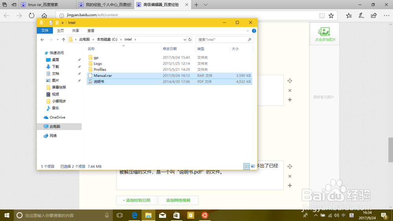This screenshot has height=221, width=393.
Task: Open browser tab list chevron
Action: [x=206, y=5]
